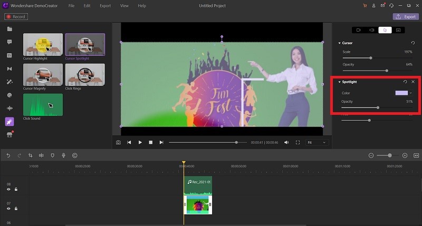Screen dimensions: 422x226
Task: Open the annotations panel in sidebar
Action: point(9,42)
